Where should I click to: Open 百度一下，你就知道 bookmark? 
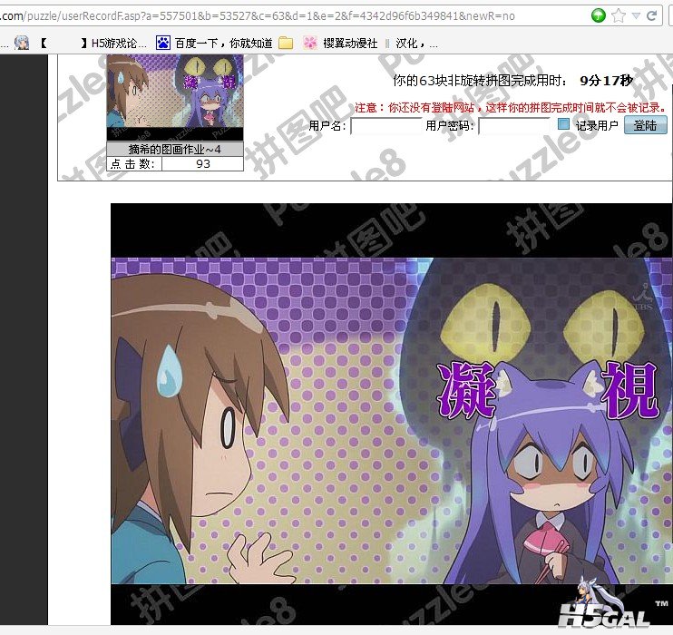(x=224, y=44)
